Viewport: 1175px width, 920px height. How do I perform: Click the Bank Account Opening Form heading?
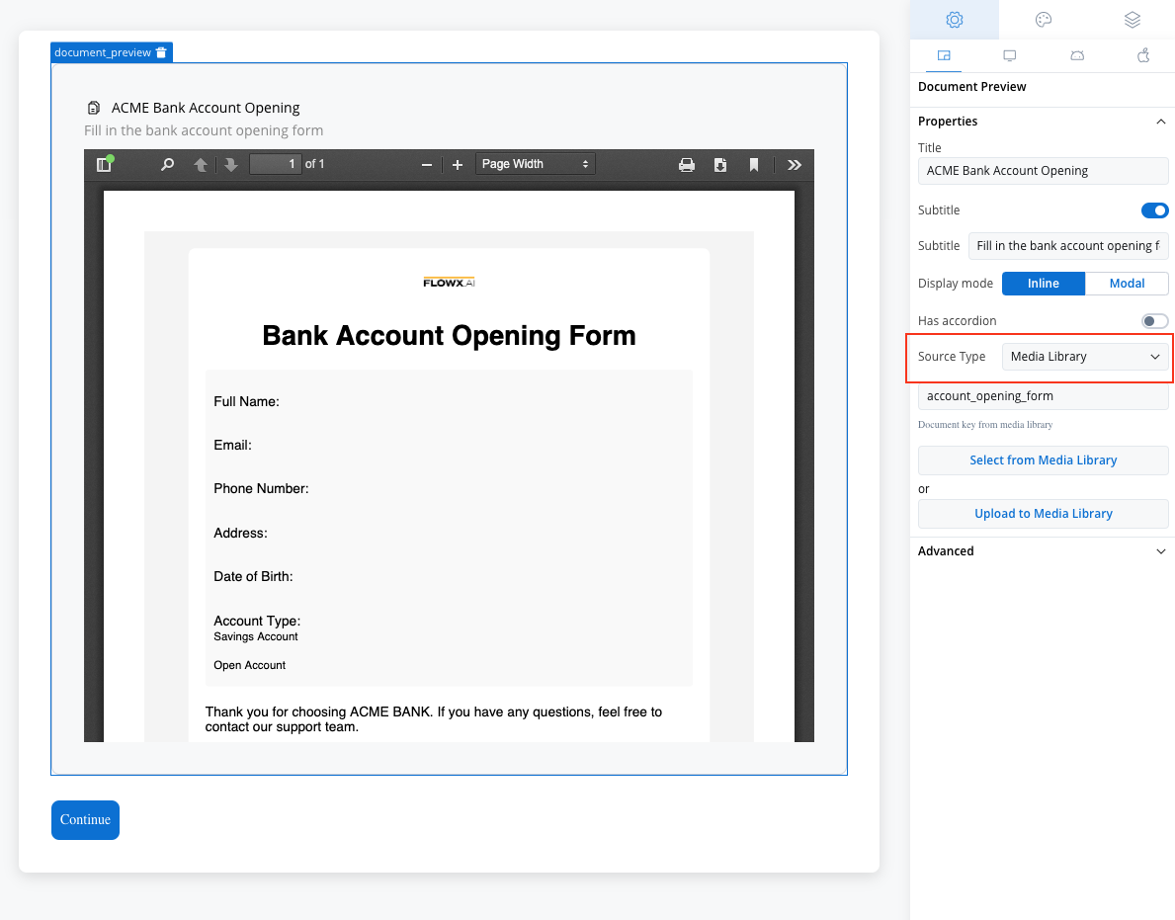pos(449,336)
